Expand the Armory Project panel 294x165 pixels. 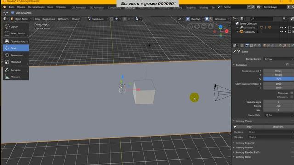244,148
